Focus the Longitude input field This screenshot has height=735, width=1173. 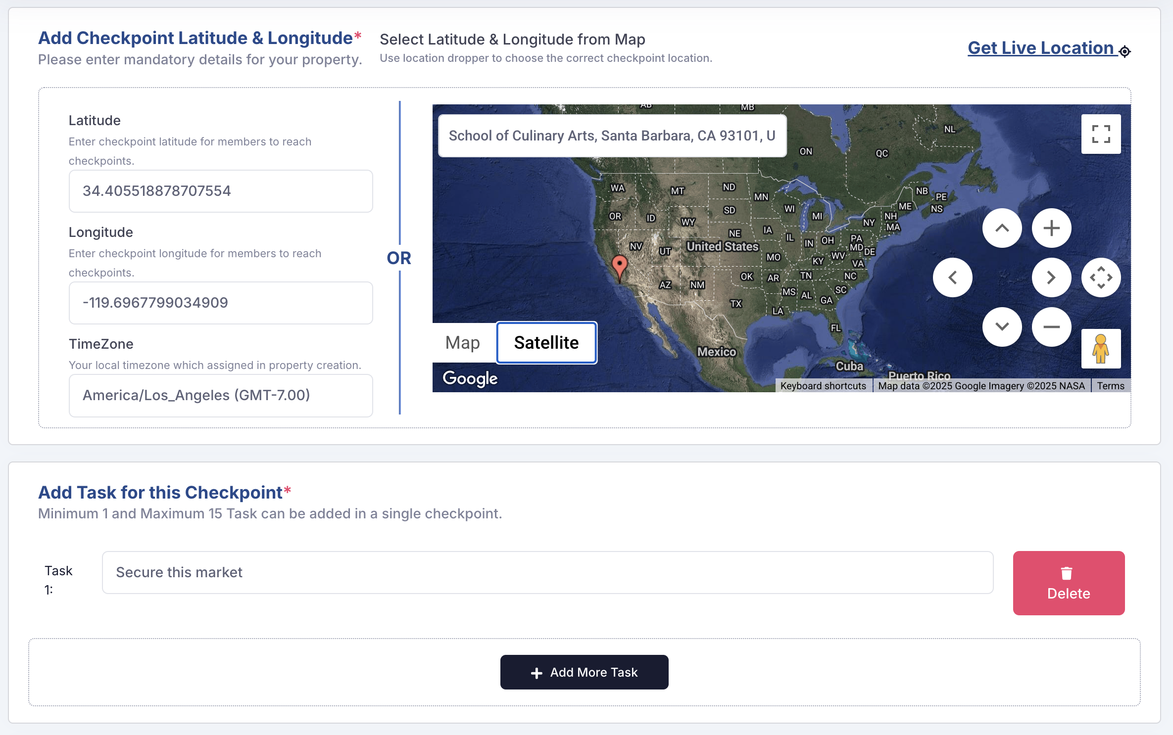221,303
